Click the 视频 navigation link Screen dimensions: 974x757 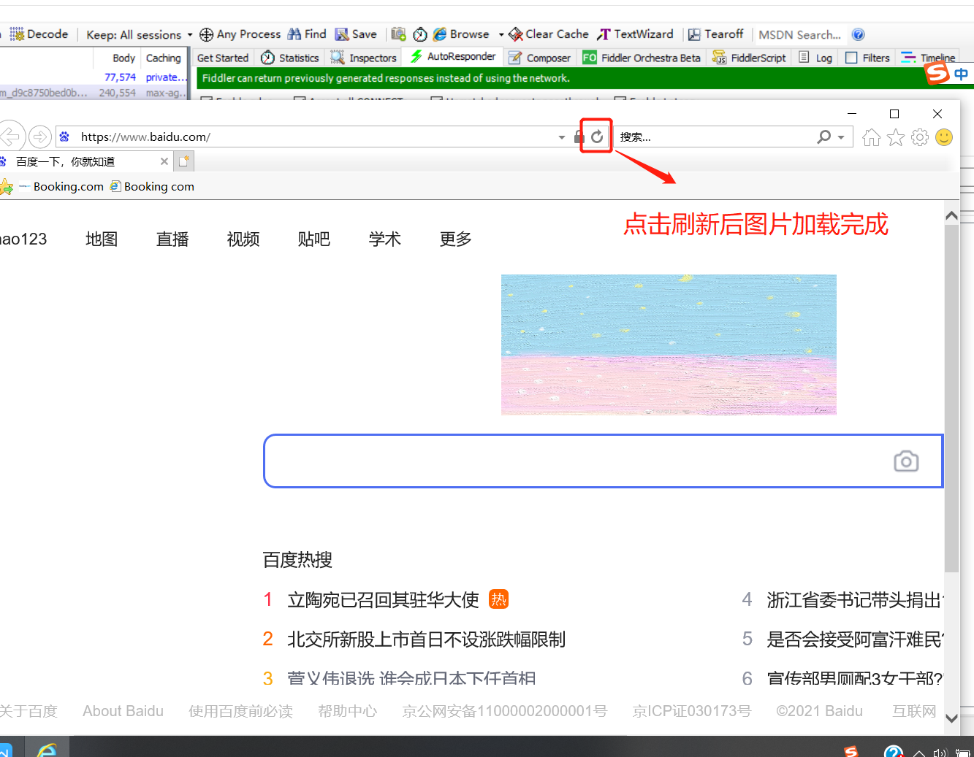tap(243, 239)
